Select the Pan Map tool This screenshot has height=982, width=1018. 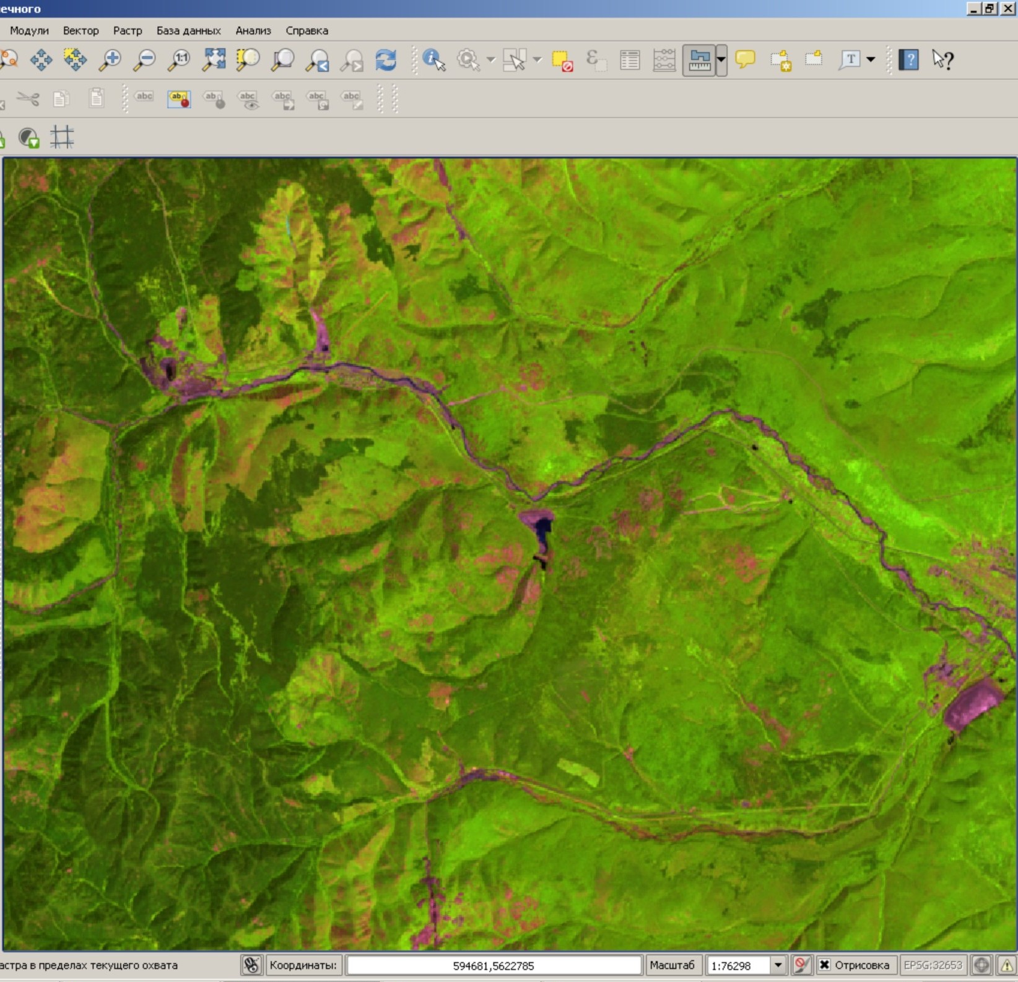41,60
